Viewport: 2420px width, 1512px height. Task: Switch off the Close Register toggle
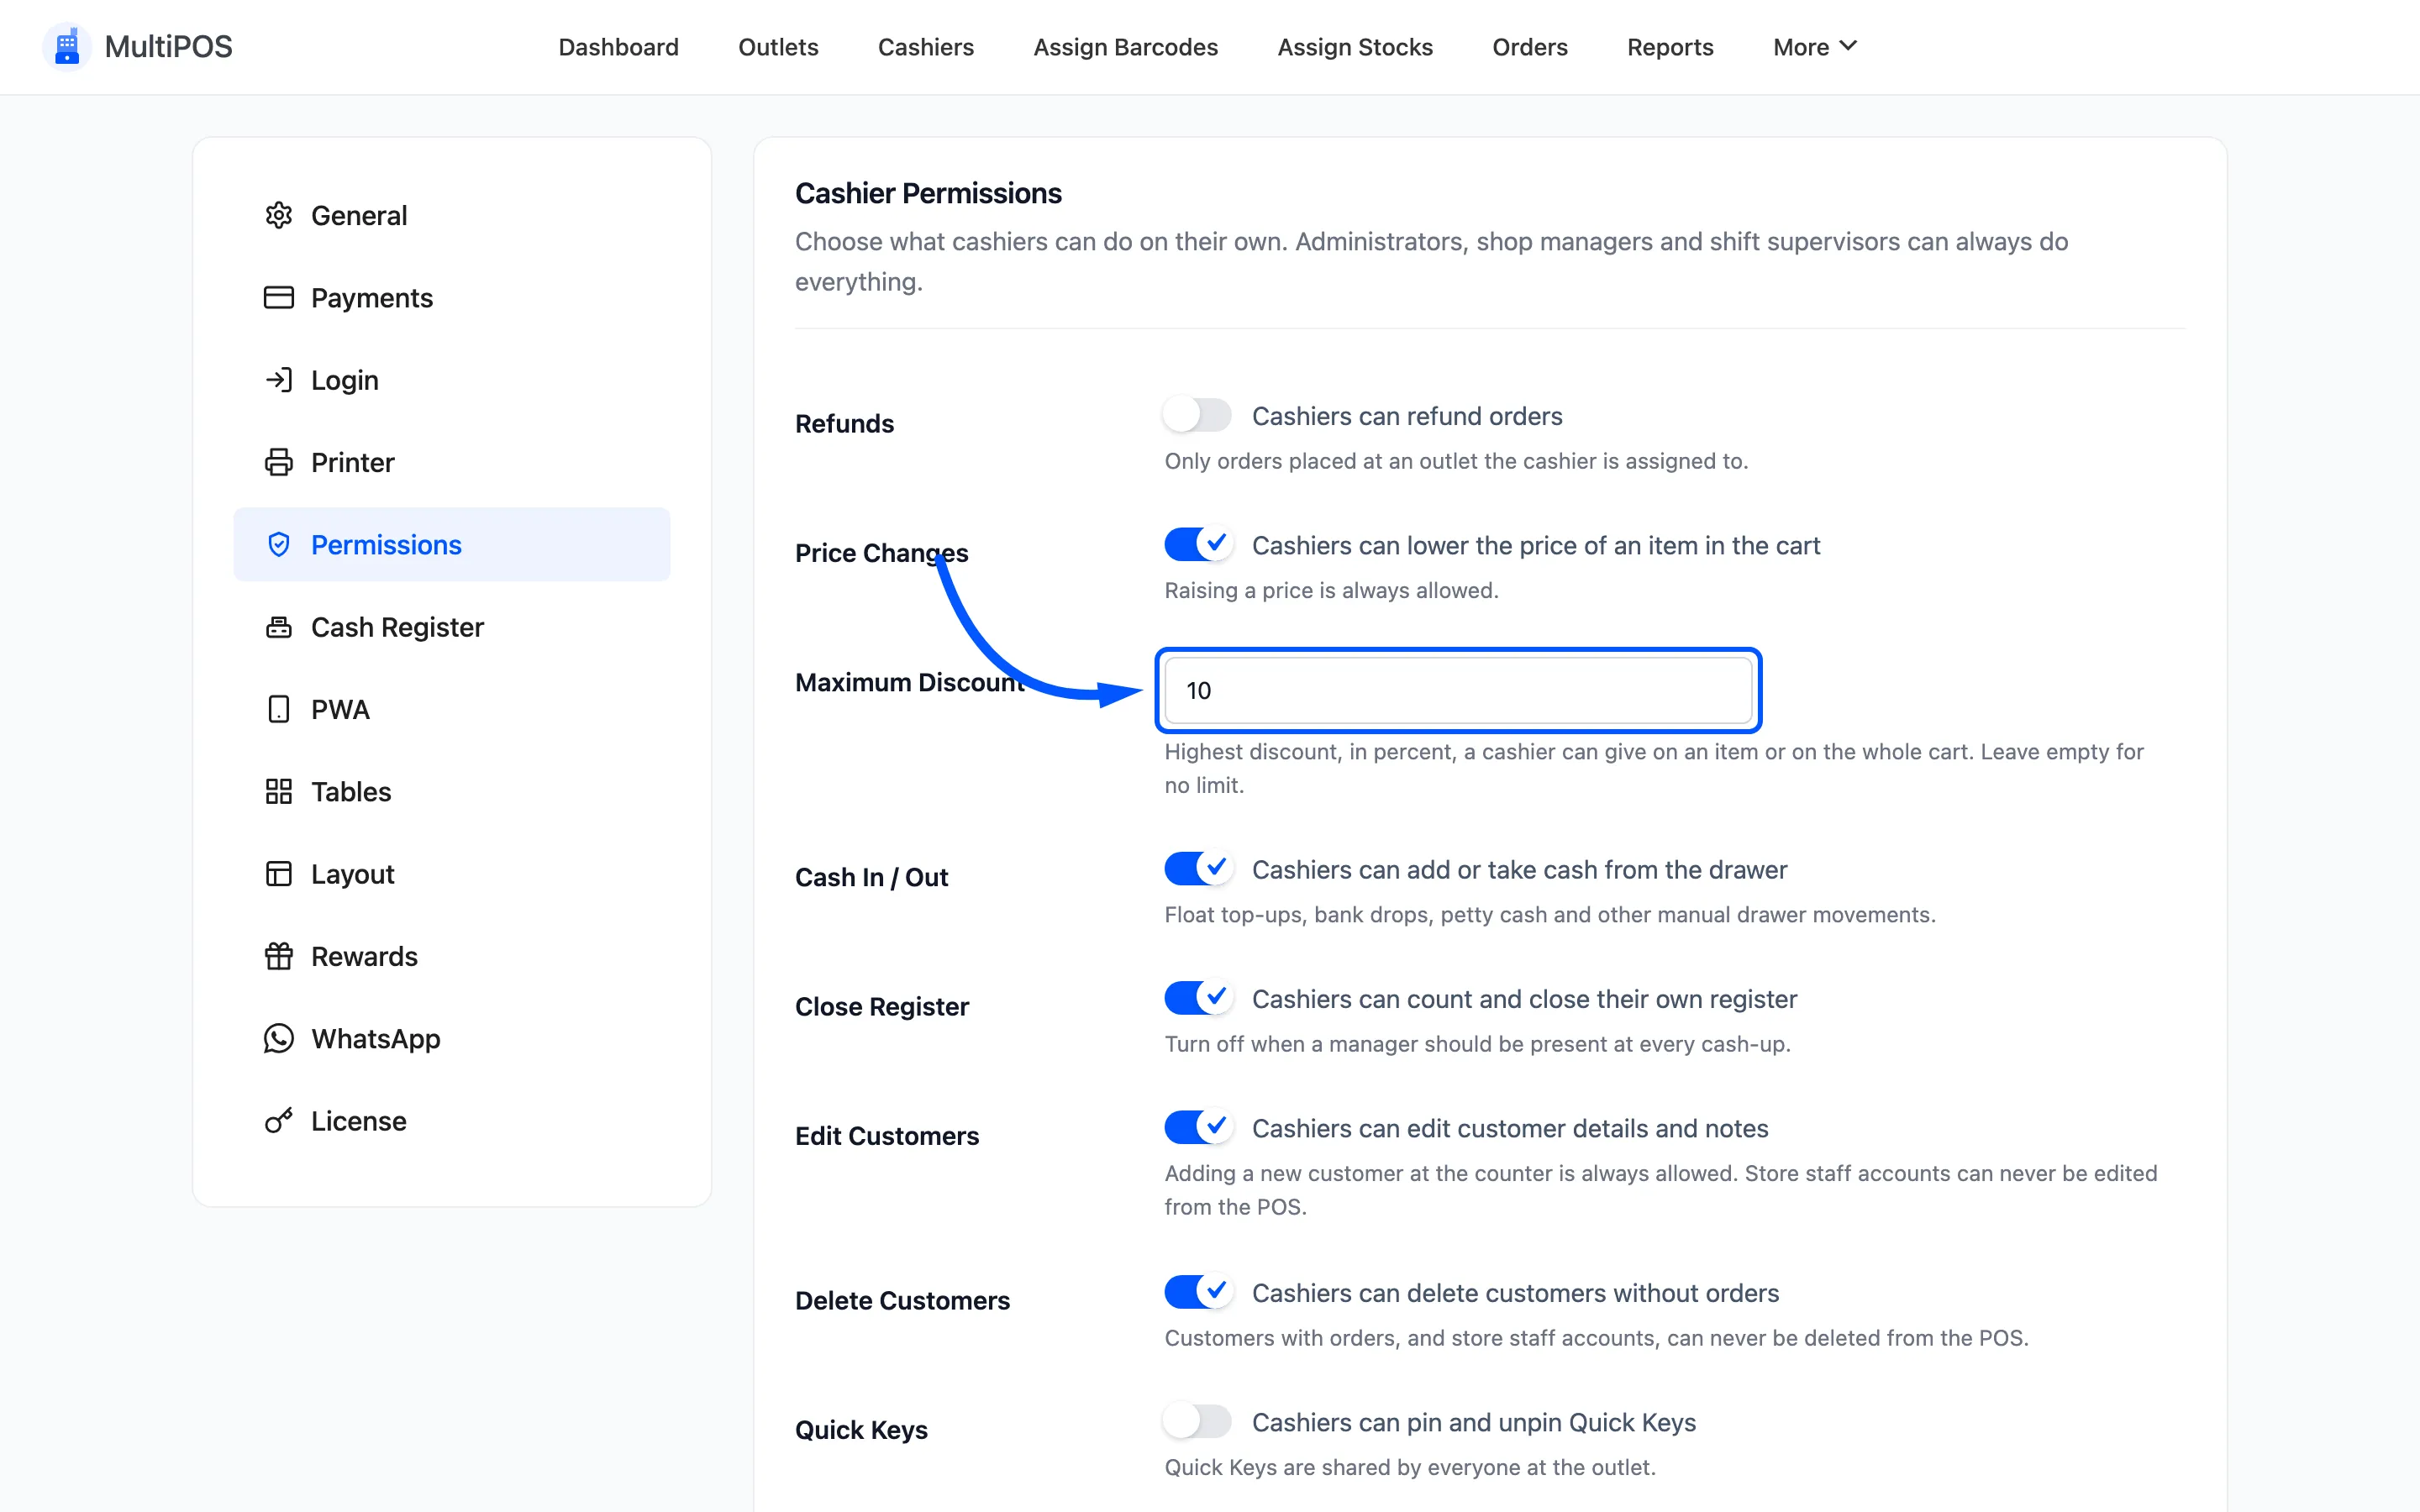1197,998
